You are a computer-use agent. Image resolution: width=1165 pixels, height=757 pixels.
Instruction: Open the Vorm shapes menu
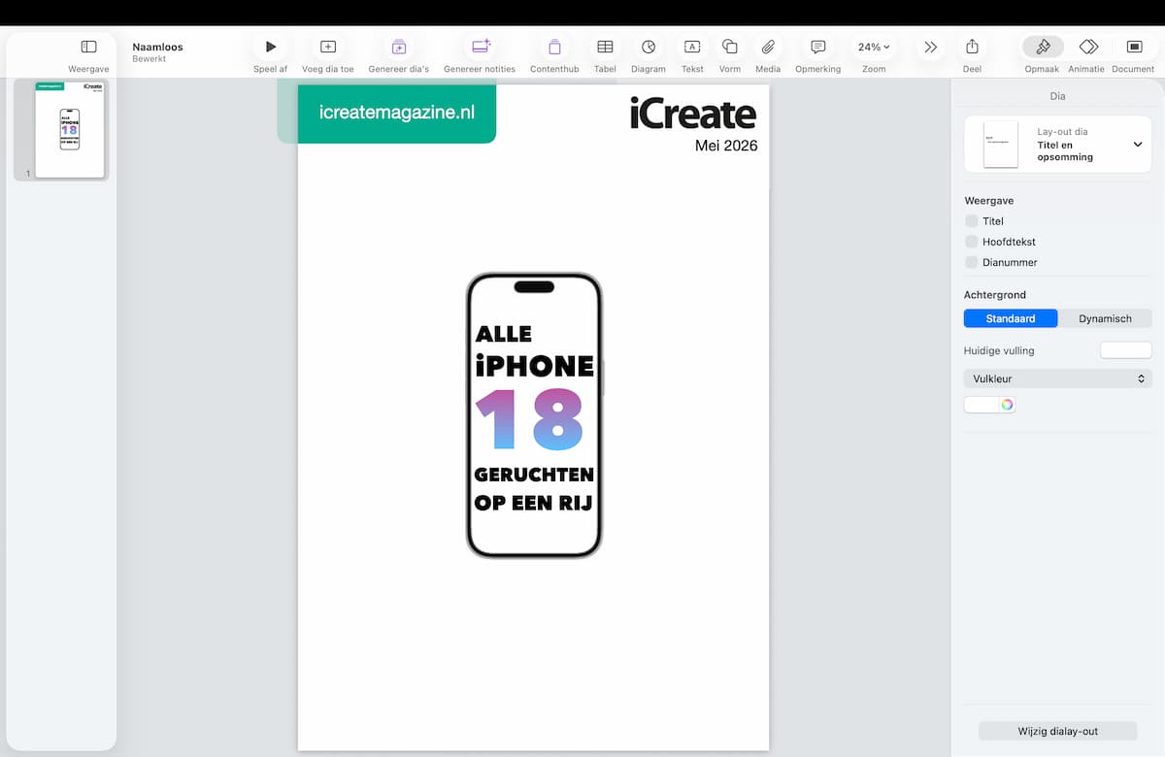click(x=730, y=47)
